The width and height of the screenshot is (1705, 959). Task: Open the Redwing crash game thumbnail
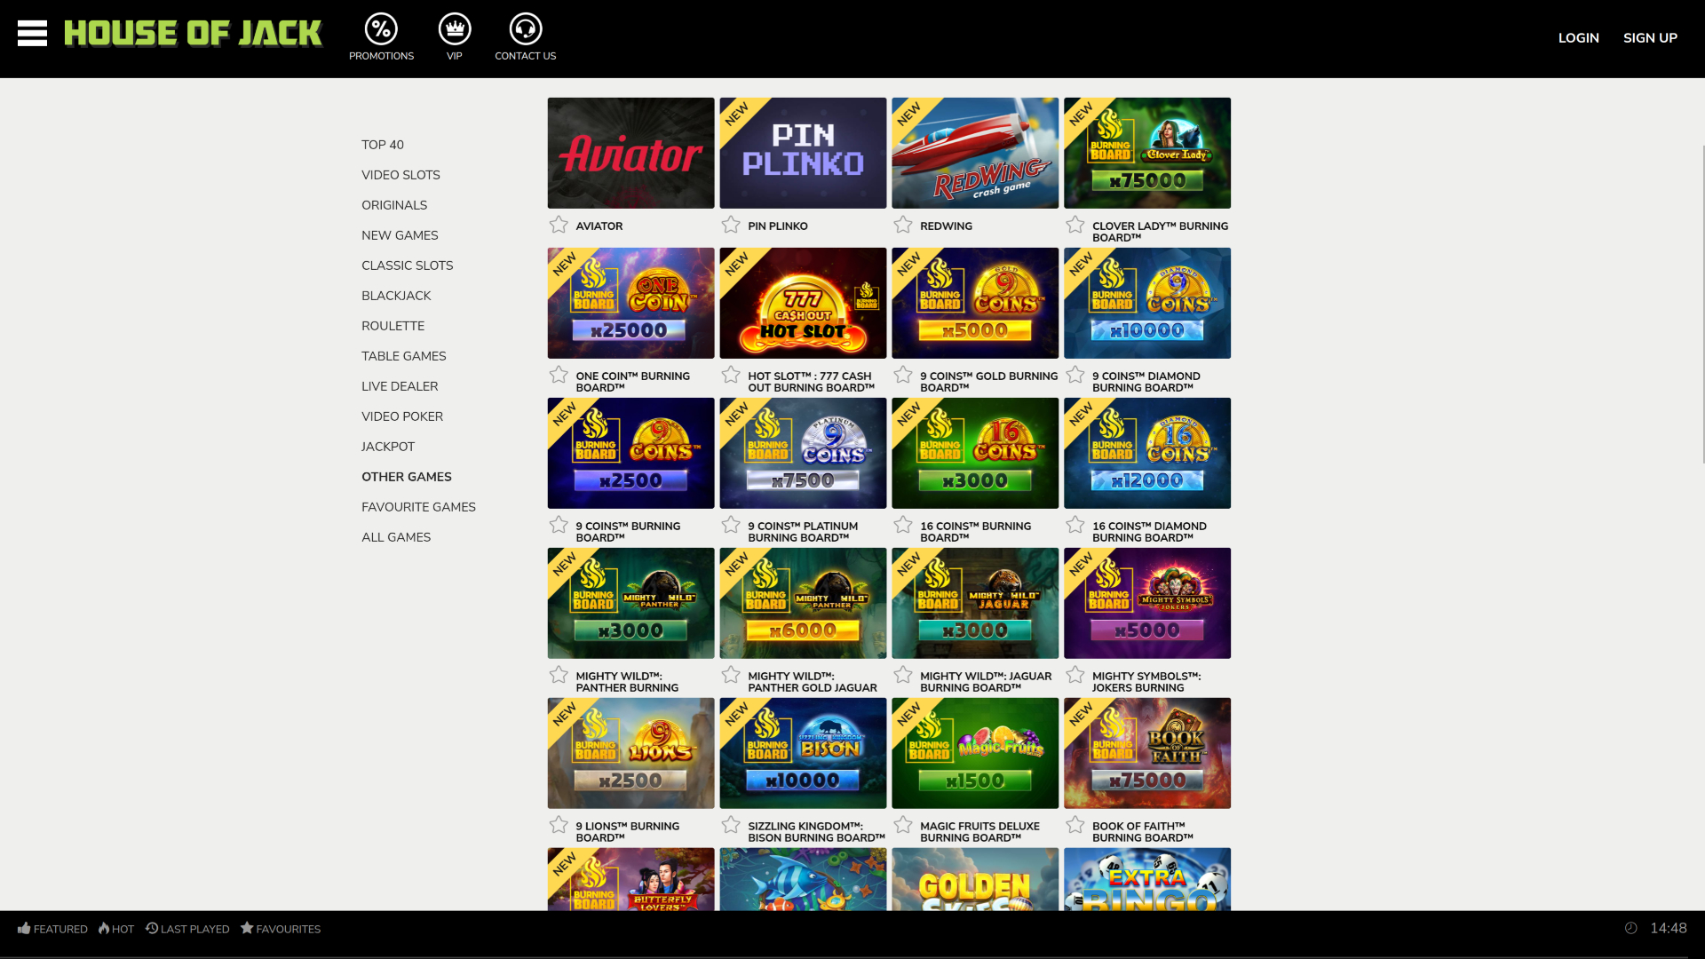[974, 152]
